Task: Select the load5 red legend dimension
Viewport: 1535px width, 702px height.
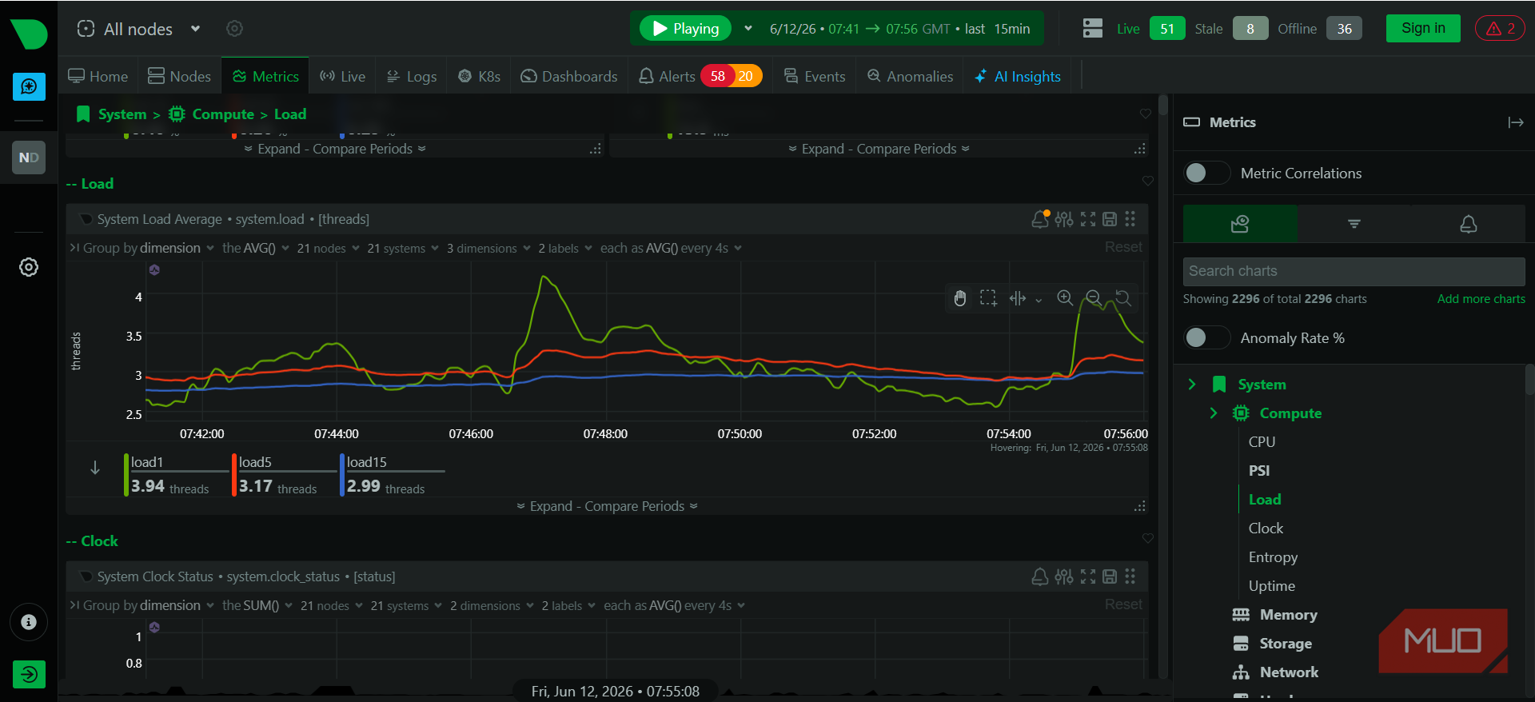Action: pyautogui.click(x=284, y=475)
